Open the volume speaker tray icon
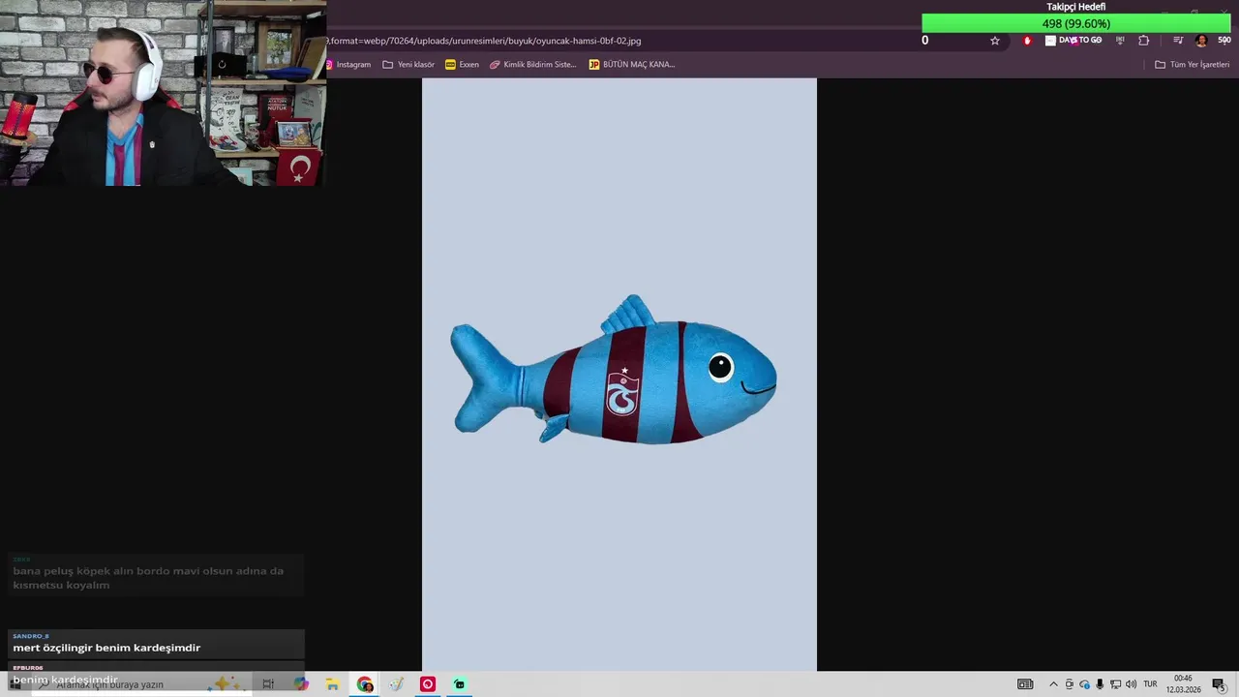 (1131, 684)
